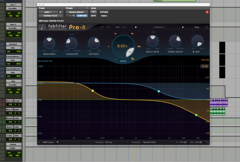Click the Preset circular menu icon
The width and height of the screenshot is (240, 162).
coord(87,8)
